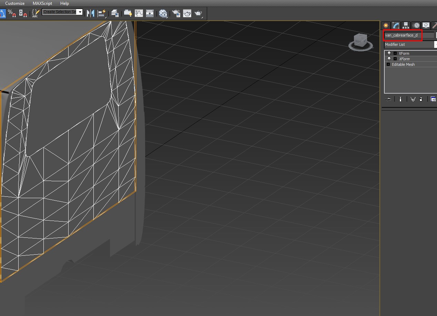Open the Curve Editor
This screenshot has width=437, height=316.
point(139,13)
